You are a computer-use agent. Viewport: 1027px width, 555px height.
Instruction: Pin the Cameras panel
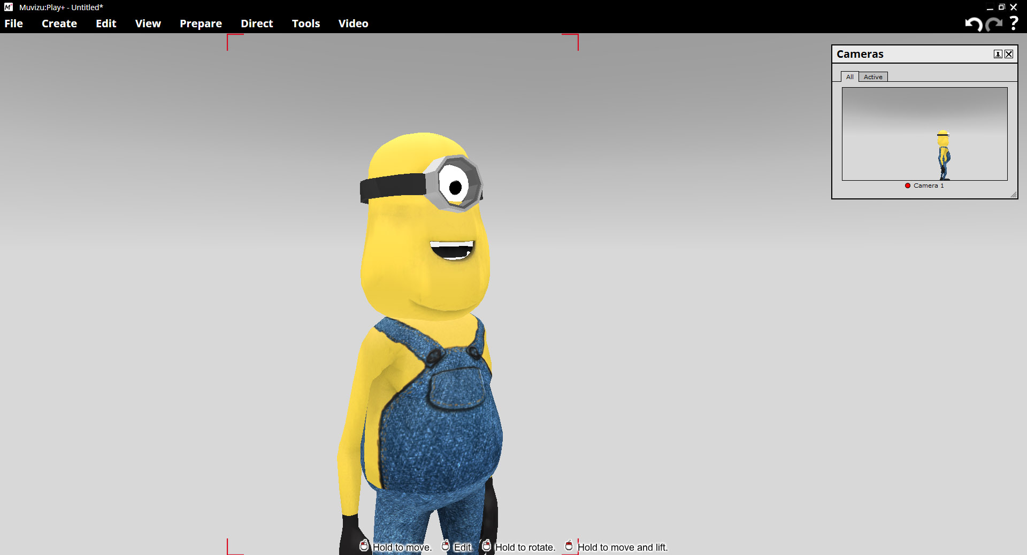click(x=998, y=54)
